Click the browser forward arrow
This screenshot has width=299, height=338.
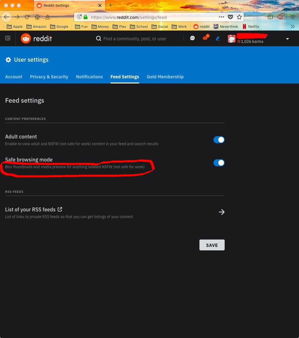[x=17, y=17]
